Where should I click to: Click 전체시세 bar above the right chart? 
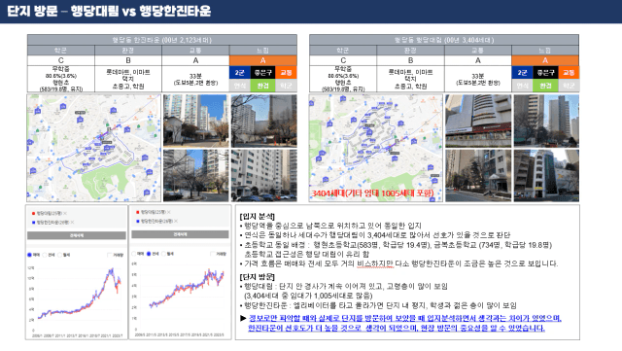coord(180,234)
